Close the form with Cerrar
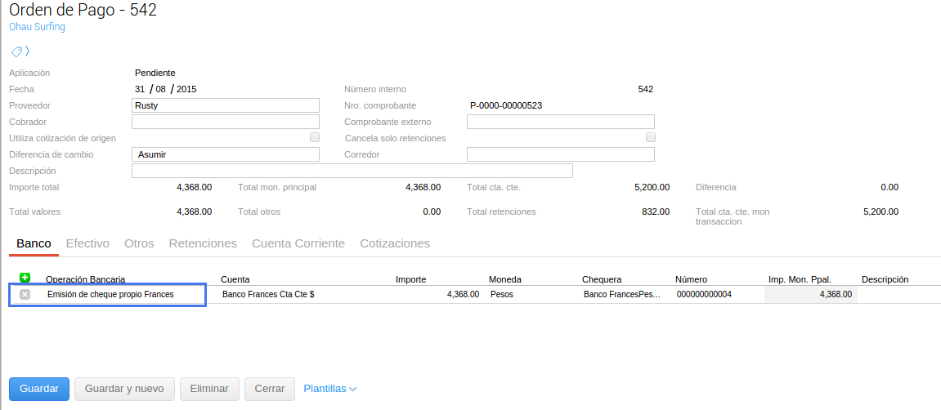Screen dimensions: 941x410 (x=269, y=389)
